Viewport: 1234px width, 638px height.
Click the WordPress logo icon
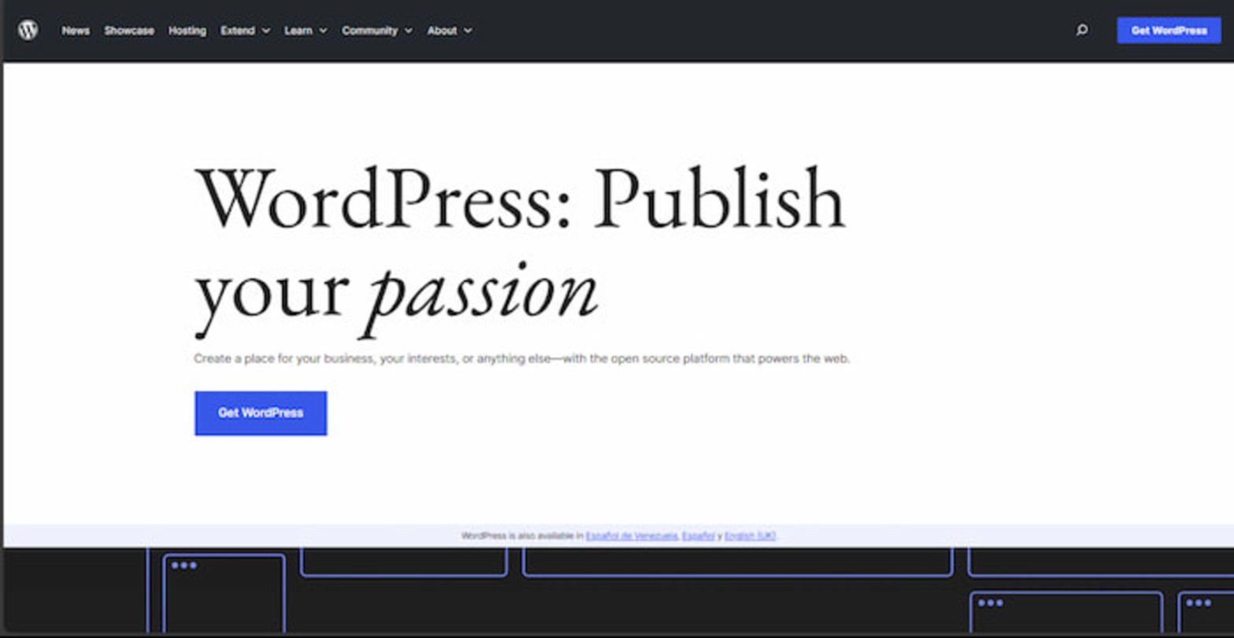coord(28,30)
